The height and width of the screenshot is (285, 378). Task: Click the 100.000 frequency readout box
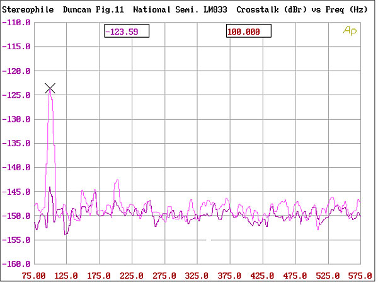click(249, 31)
